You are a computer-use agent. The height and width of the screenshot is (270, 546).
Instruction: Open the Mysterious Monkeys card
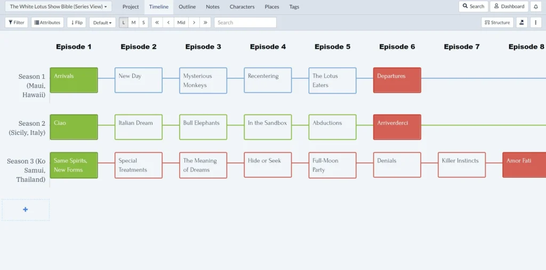[203, 81]
